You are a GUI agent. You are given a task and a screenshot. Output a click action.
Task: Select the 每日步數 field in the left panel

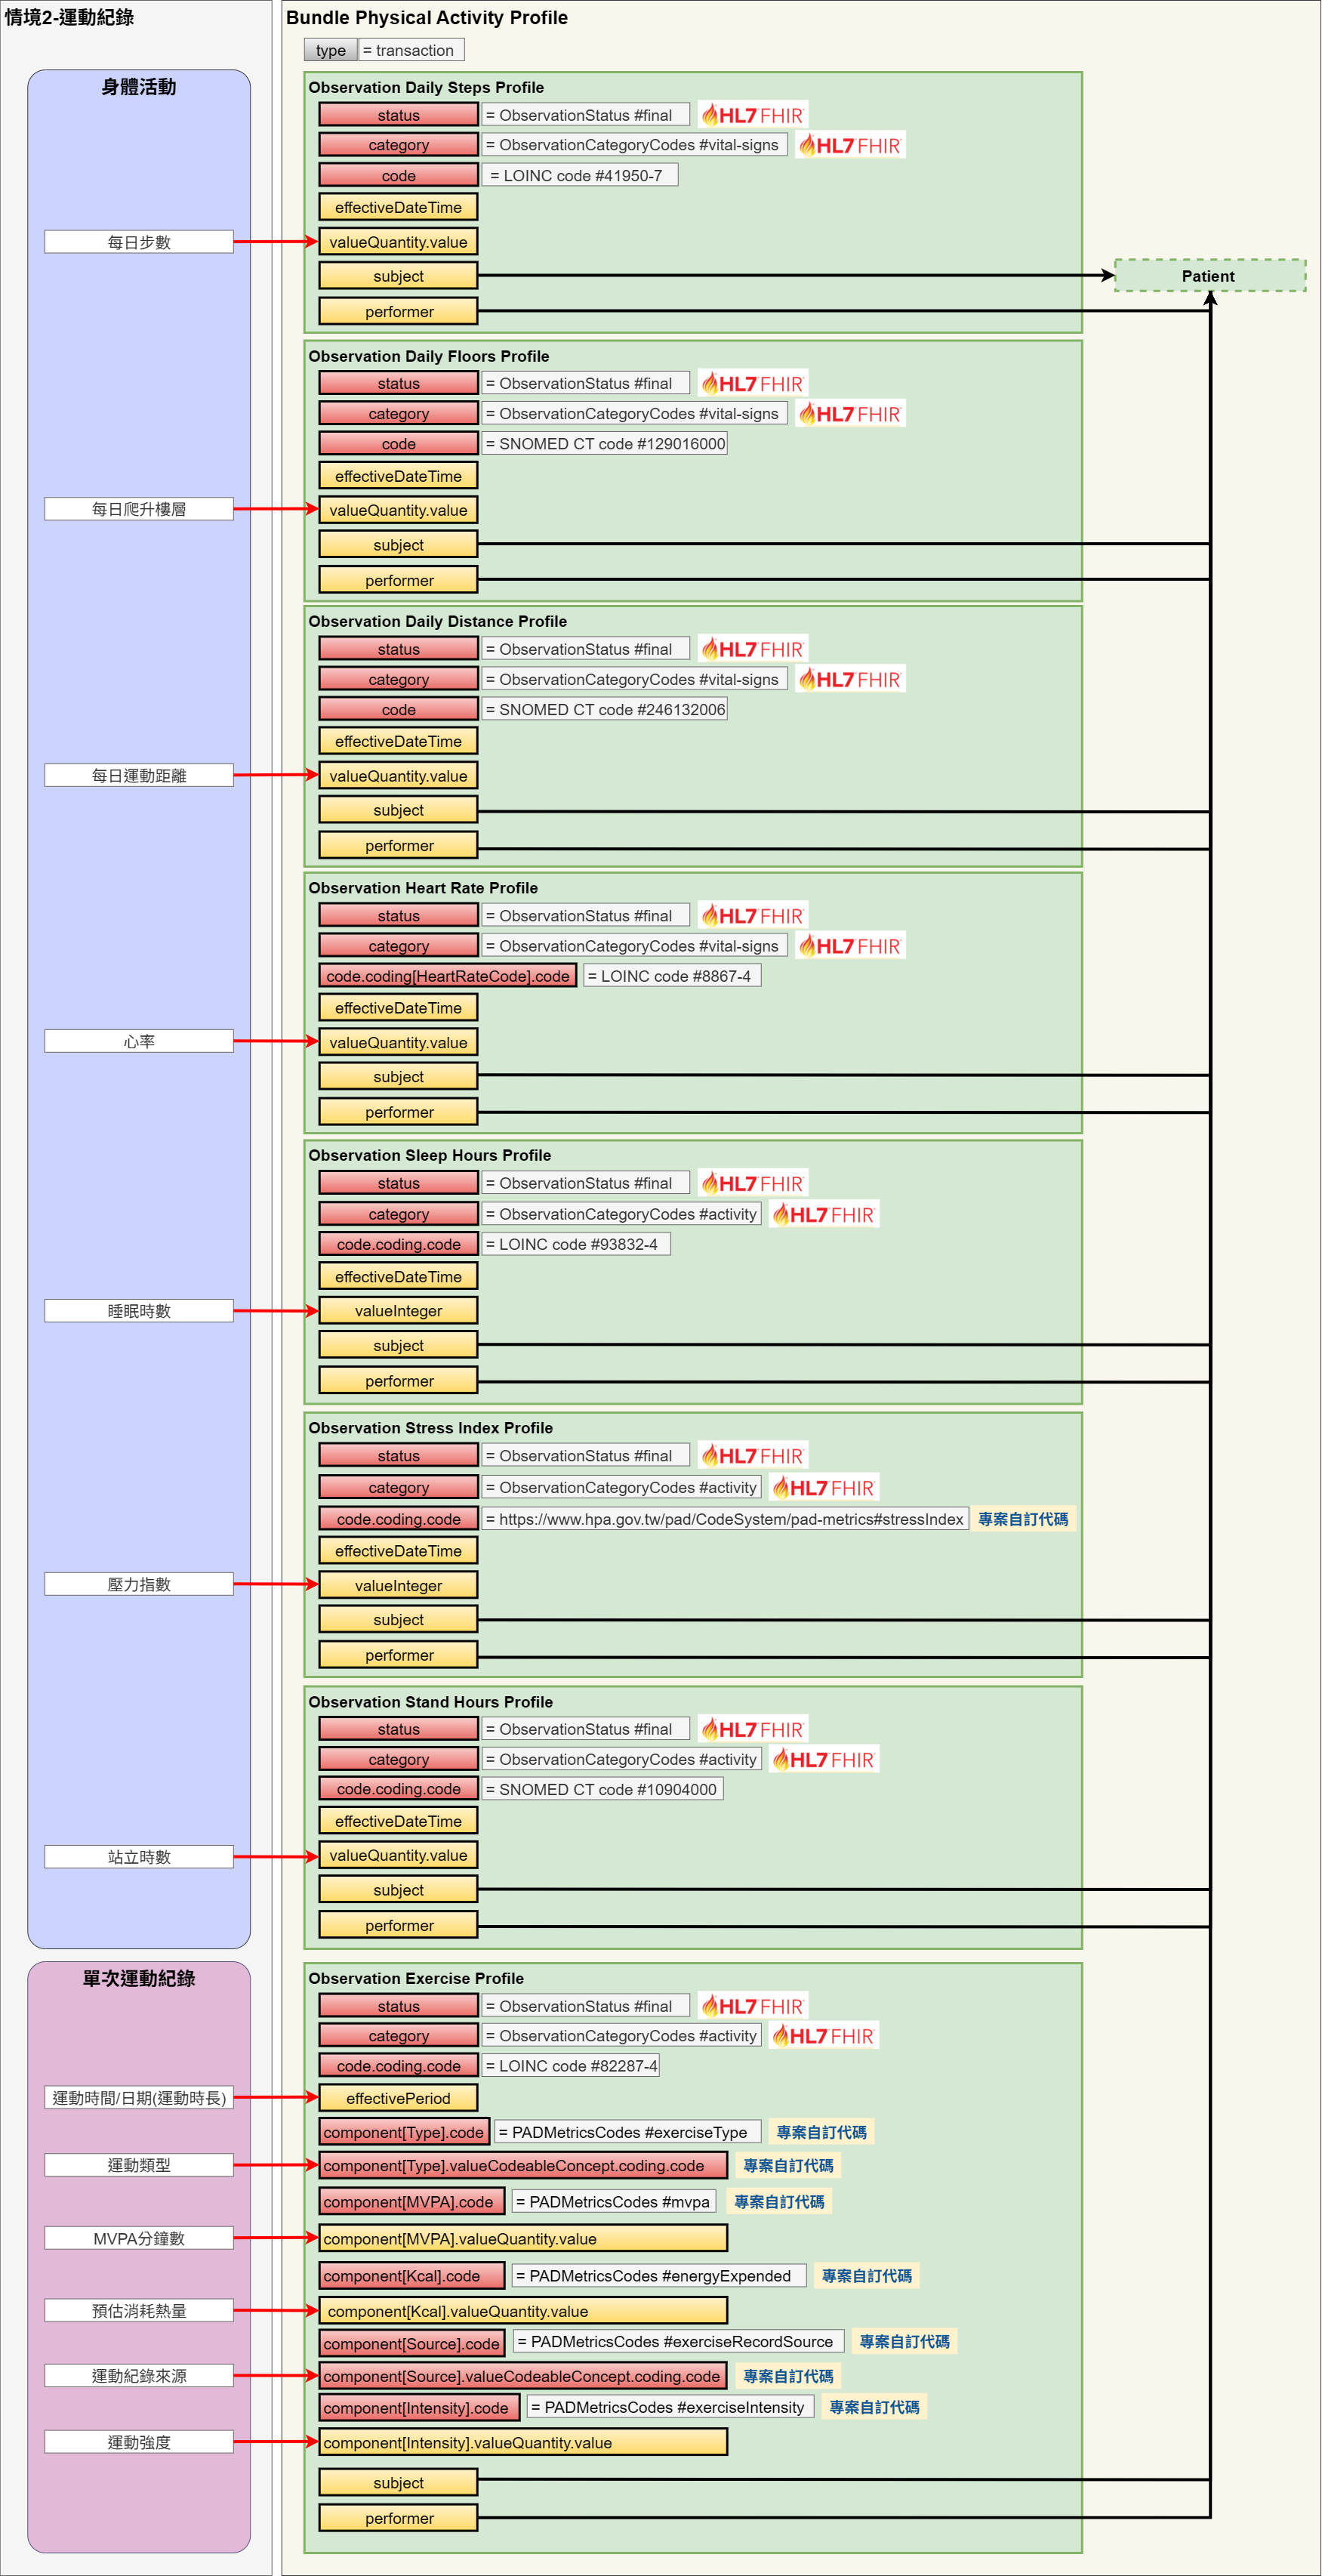(139, 242)
